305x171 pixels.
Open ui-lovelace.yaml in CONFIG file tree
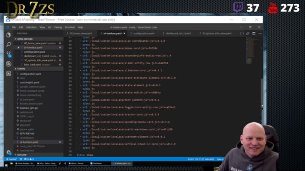pyautogui.click(x=38, y=142)
